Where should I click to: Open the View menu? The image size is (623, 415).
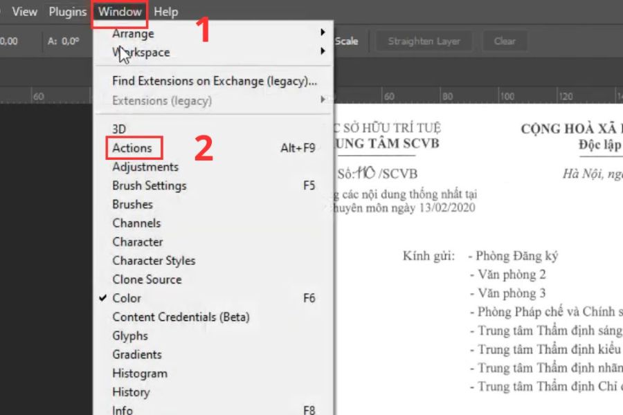25,12
